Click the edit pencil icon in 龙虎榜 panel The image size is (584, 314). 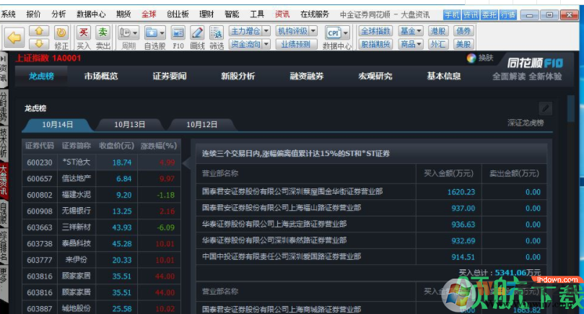(x=545, y=108)
